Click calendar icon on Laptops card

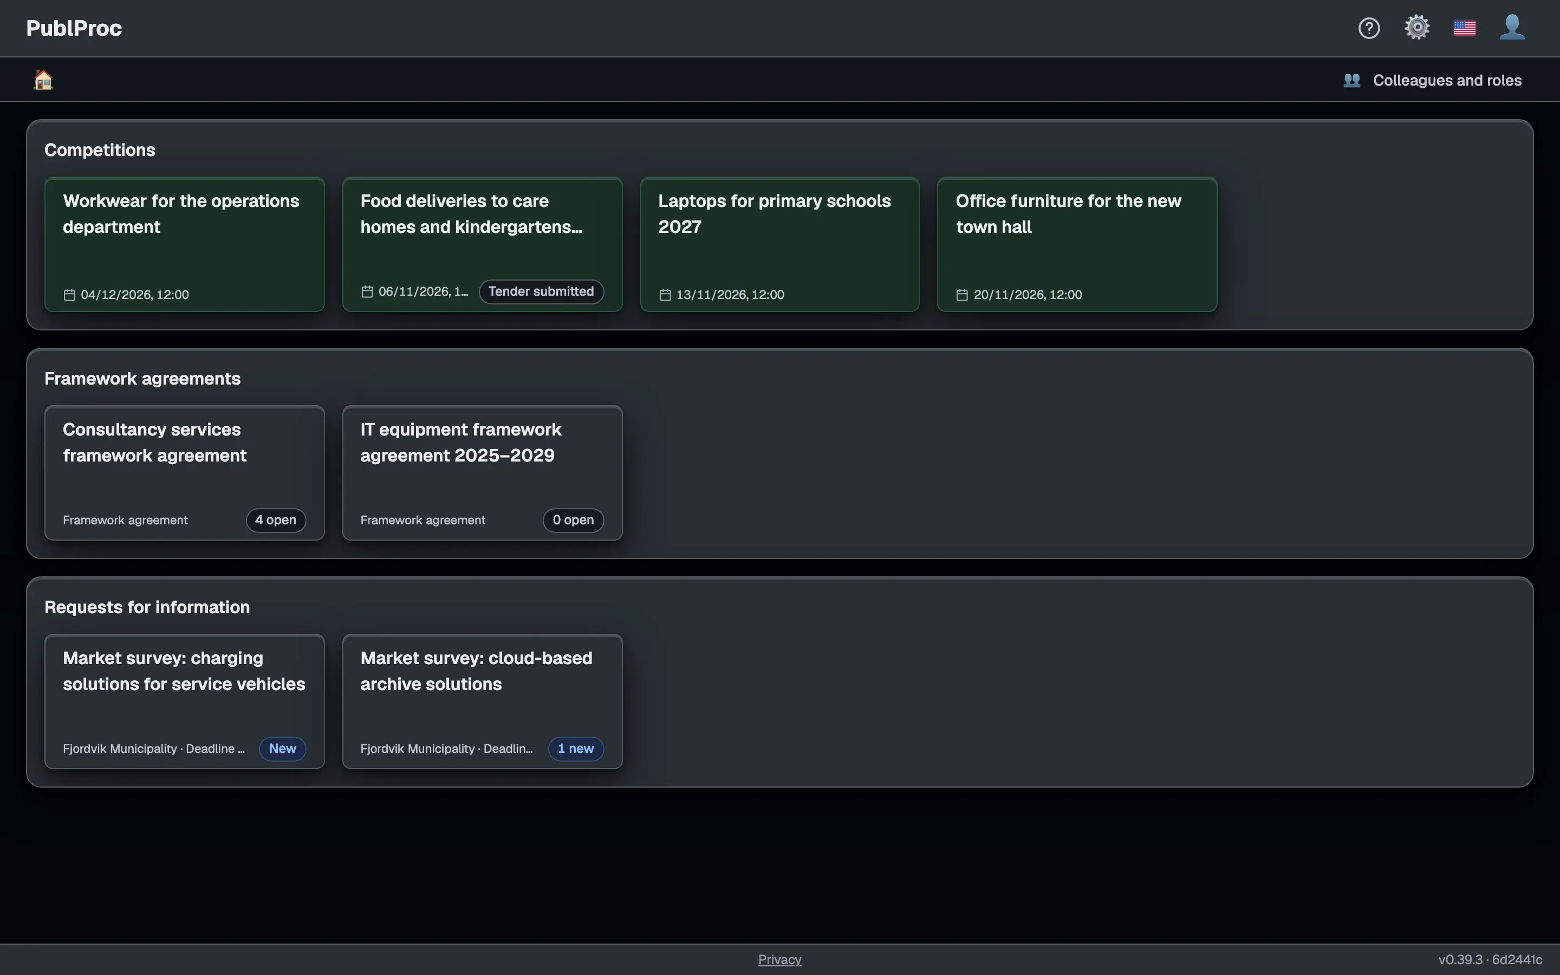(x=665, y=295)
